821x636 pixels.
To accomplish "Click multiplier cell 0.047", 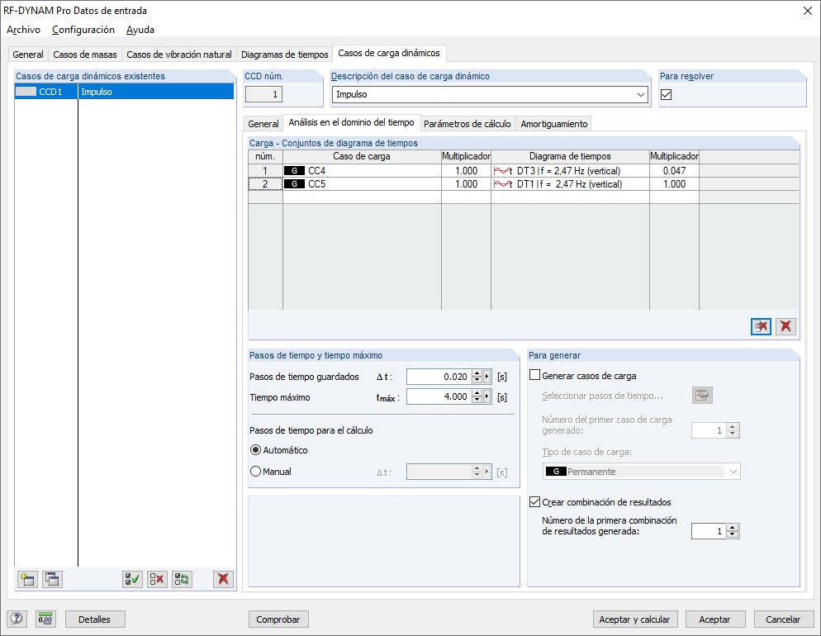I will click(x=674, y=171).
